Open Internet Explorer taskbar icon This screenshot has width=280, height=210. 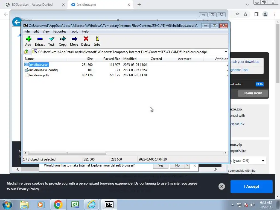click(92, 205)
